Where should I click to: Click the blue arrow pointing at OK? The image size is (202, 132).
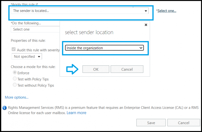tap(72, 69)
